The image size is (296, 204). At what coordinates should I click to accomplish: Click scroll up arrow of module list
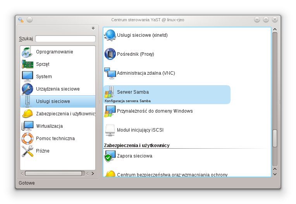[275, 30]
